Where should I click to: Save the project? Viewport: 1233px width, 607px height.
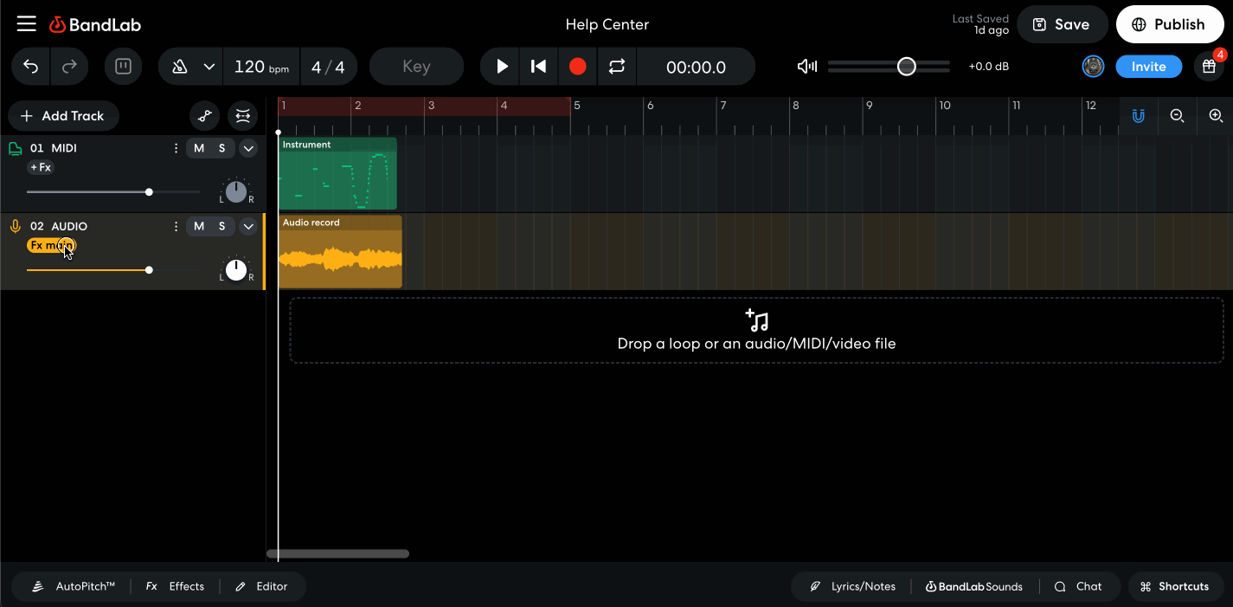1062,24
